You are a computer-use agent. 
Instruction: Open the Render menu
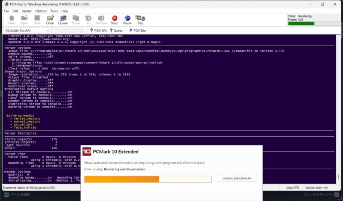27,11
